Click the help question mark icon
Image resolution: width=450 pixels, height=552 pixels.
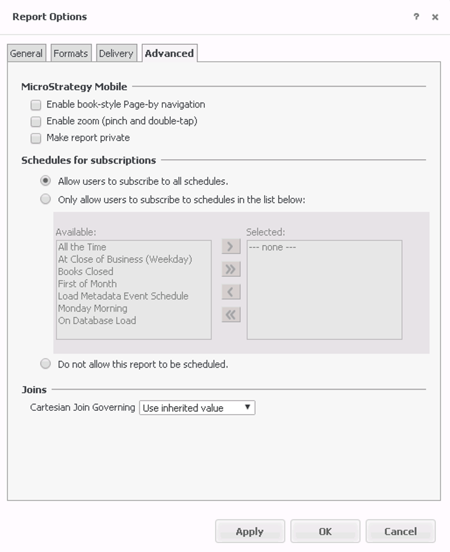416,17
